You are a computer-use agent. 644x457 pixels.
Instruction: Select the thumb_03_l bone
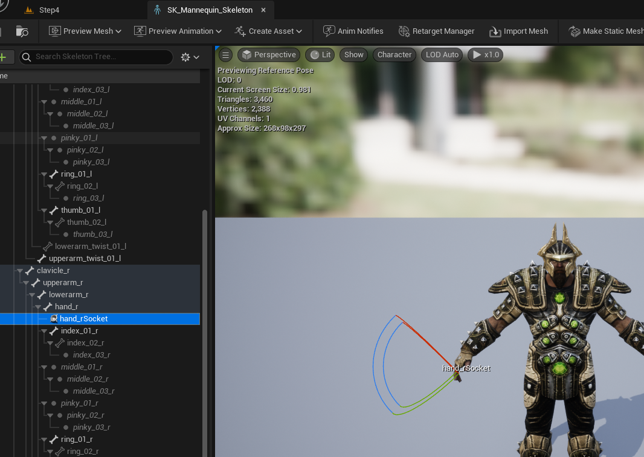(x=93, y=234)
